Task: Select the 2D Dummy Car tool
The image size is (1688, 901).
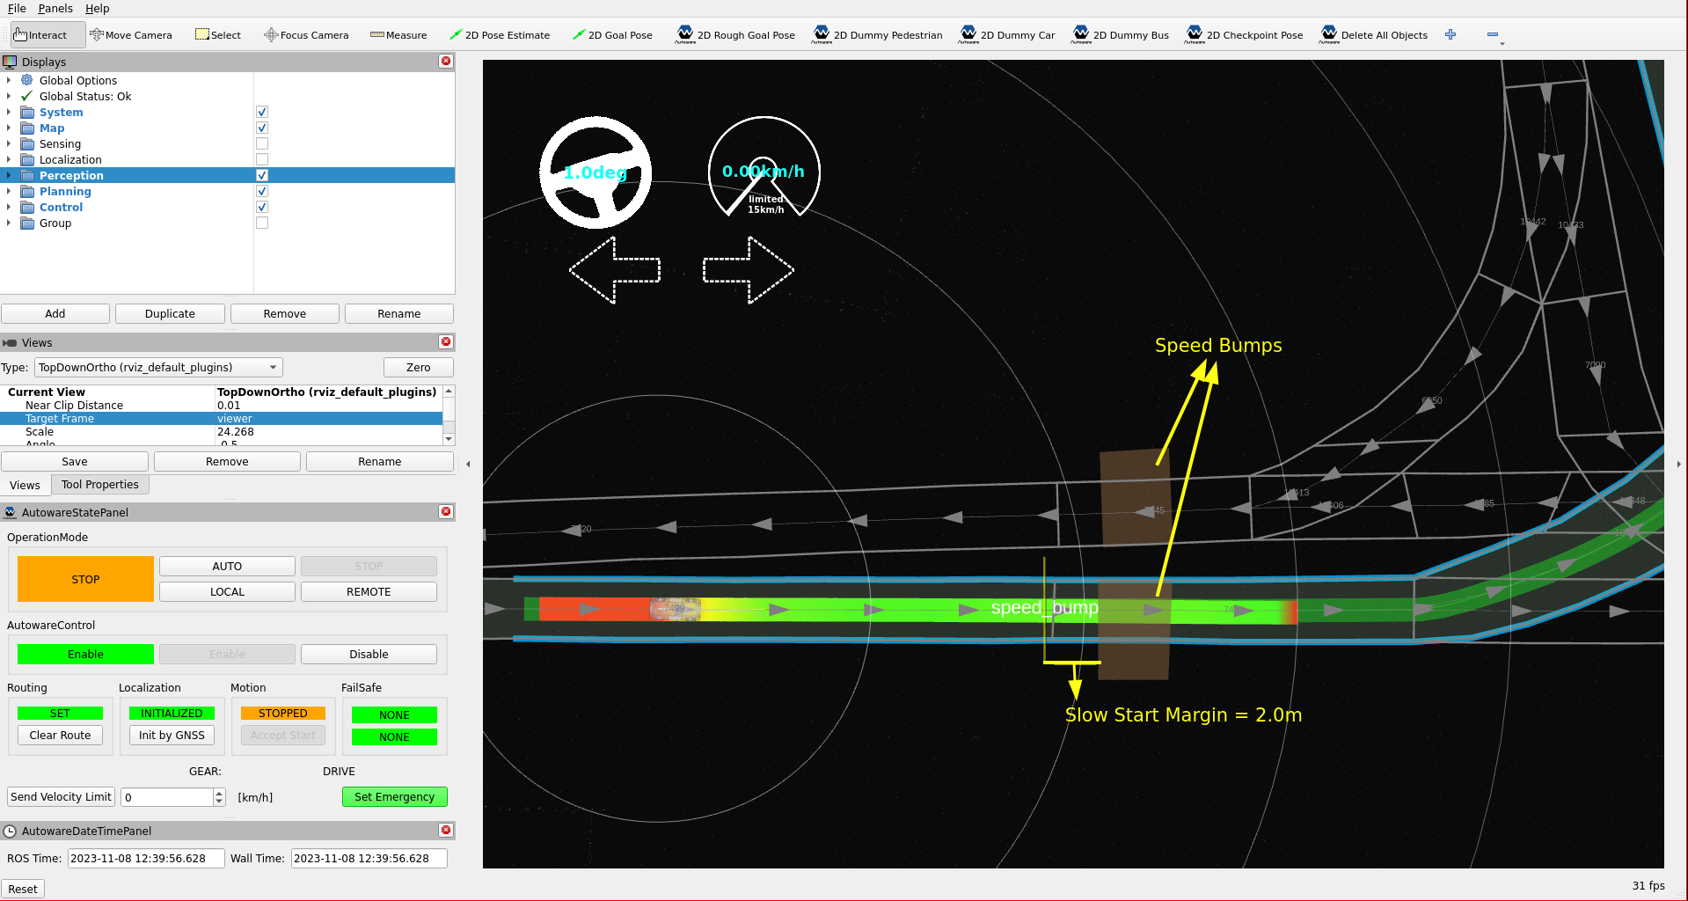Action: point(1007,35)
